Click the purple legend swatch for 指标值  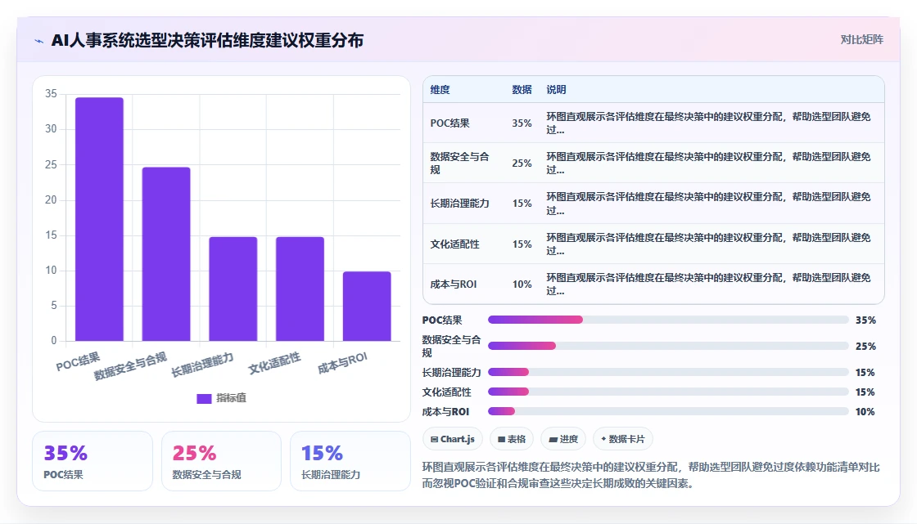204,398
